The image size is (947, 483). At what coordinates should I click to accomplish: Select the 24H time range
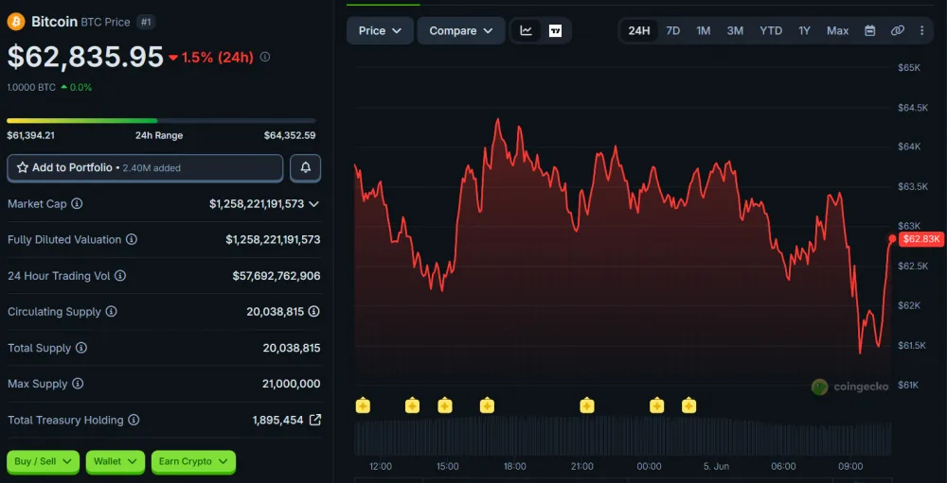pos(639,31)
